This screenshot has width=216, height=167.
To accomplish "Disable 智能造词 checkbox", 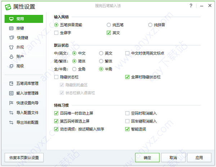I will pos(127,129).
